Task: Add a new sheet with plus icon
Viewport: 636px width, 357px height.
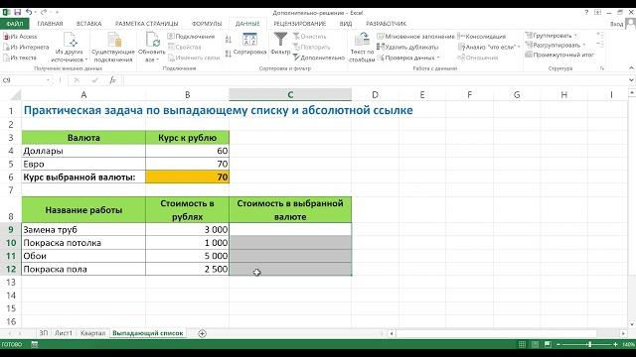Action: (x=202, y=333)
